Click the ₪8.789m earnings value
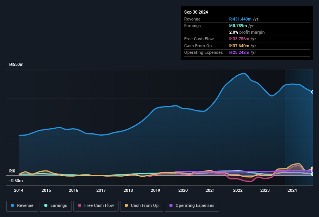This screenshot has width=319, height=217. 238,26
